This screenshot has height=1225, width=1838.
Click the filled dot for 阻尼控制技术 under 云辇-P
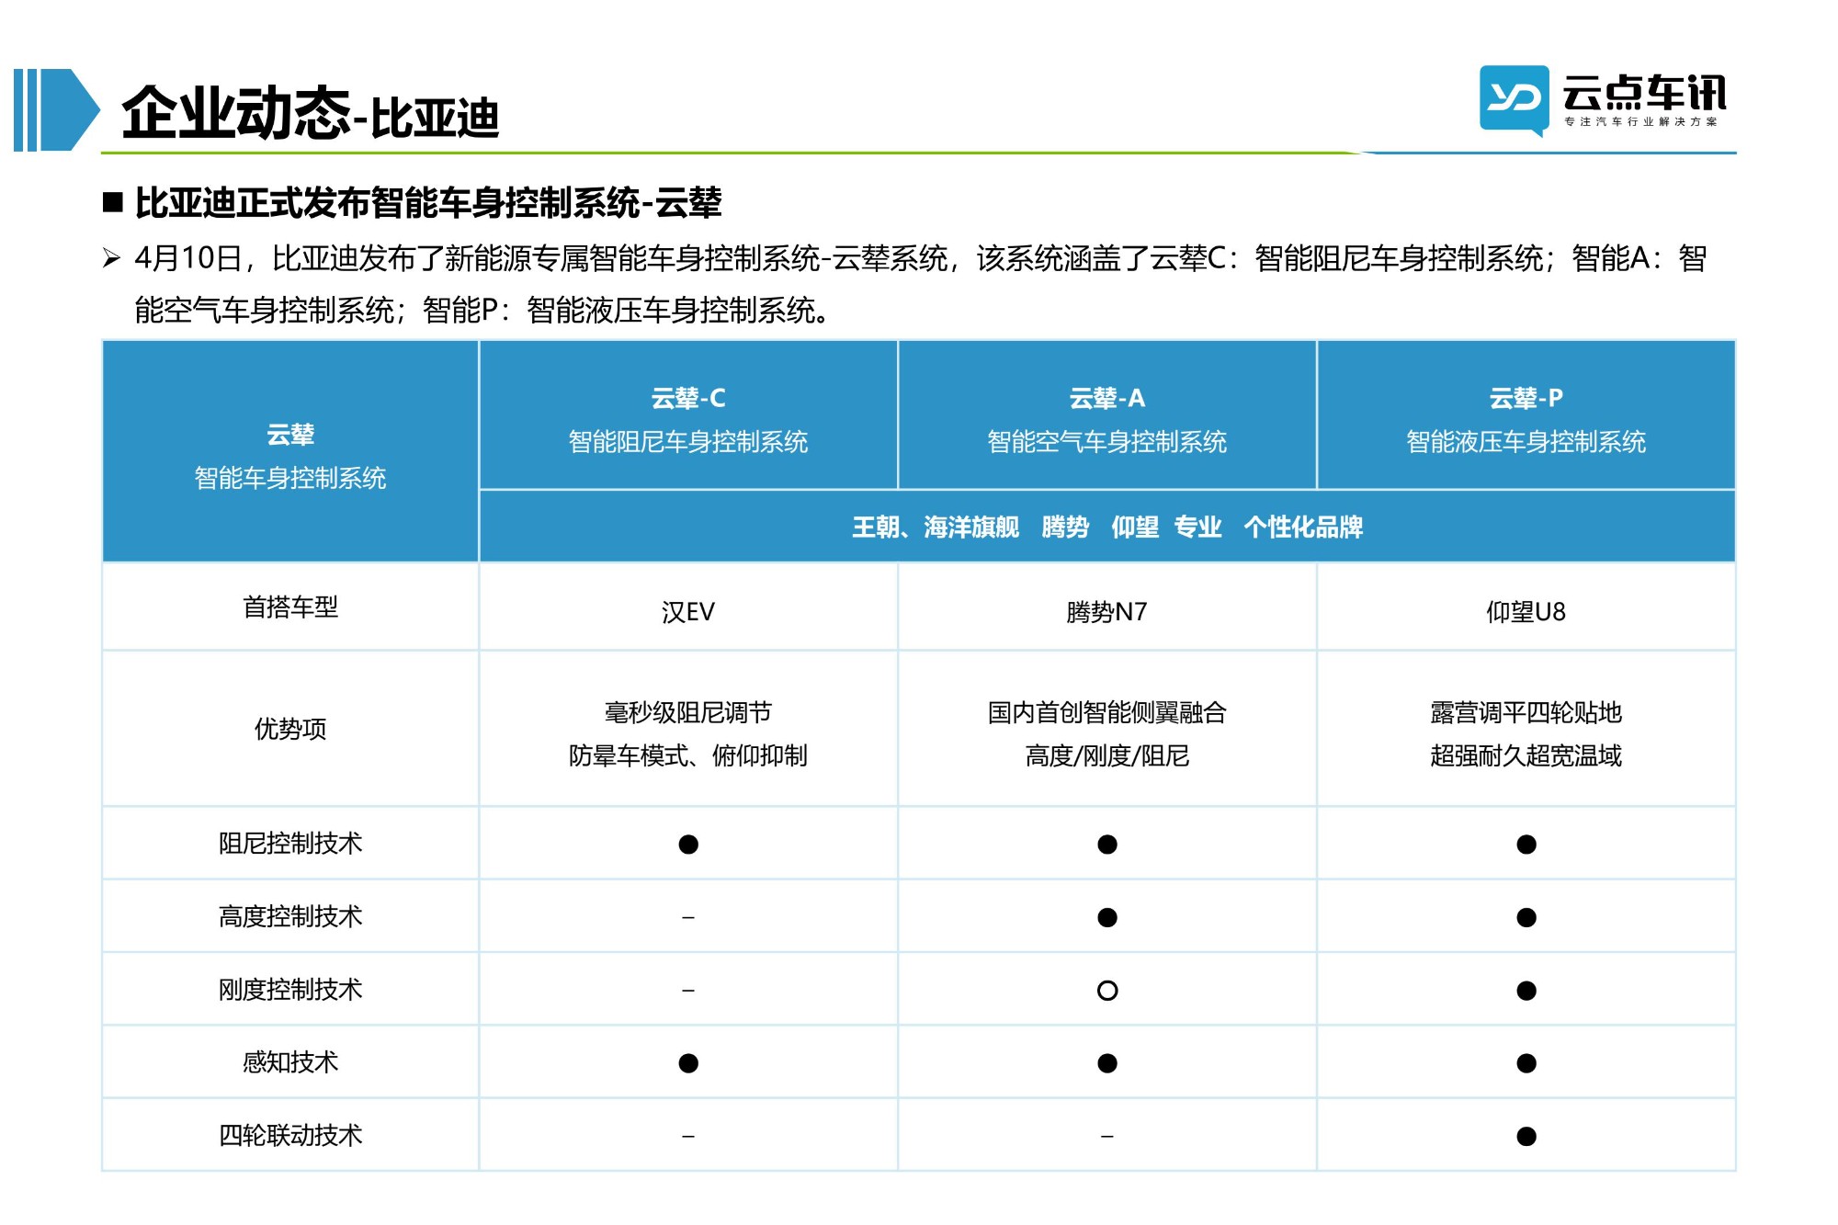1526,845
